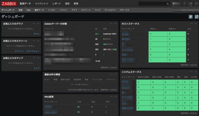
Task: Open the 設定 top menu
Action: pos(67,3)
